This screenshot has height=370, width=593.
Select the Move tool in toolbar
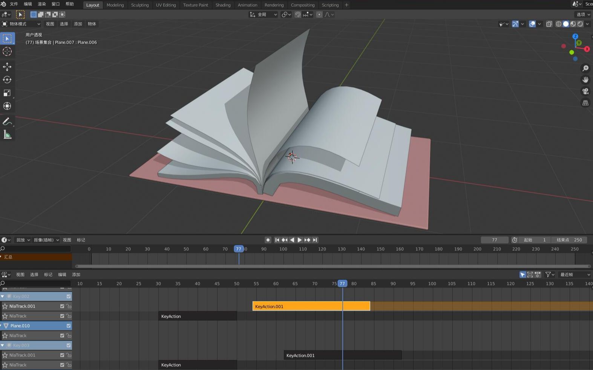pyautogui.click(x=7, y=67)
